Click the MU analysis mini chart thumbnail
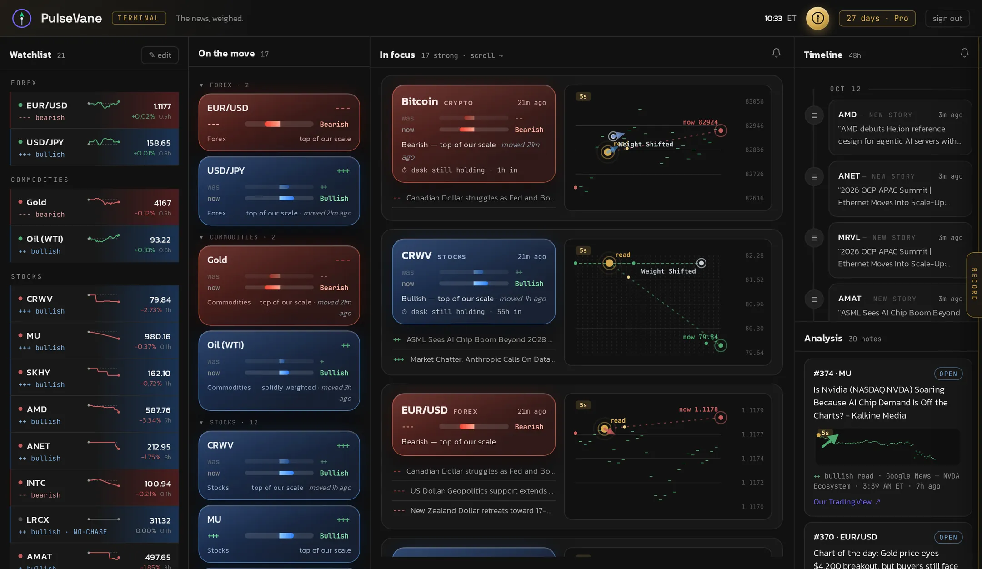Viewport: 982px width, 569px height. [x=887, y=447]
